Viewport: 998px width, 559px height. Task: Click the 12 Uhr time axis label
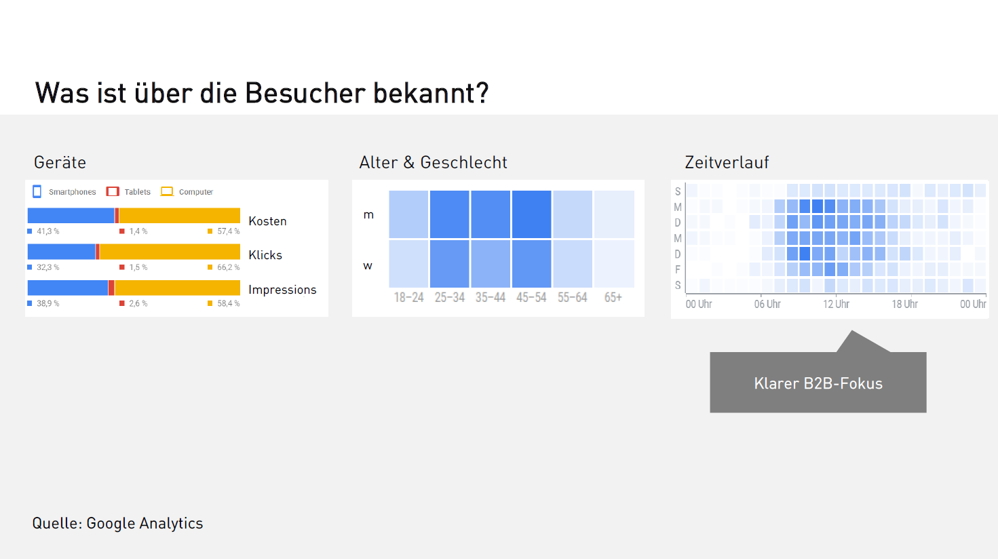836,304
